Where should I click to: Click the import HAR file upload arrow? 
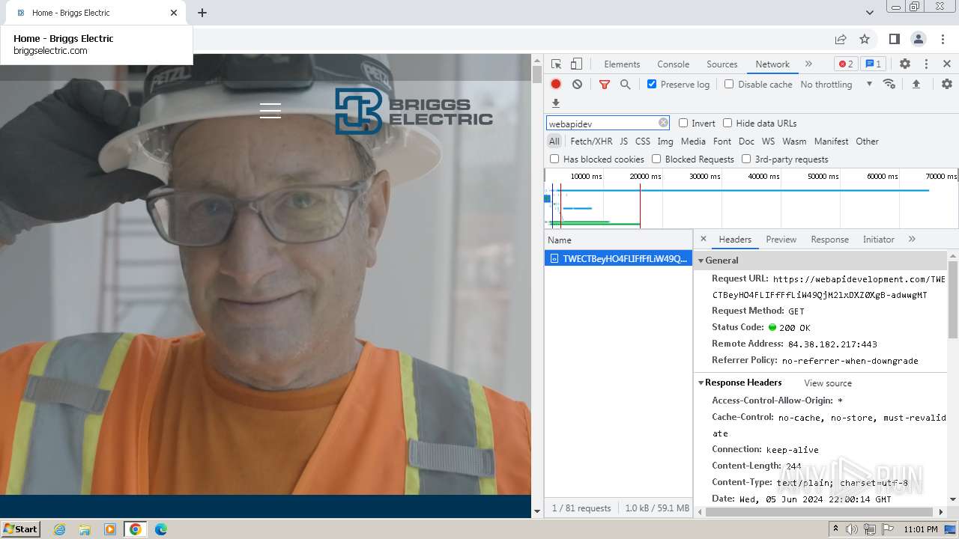tap(916, 85)
